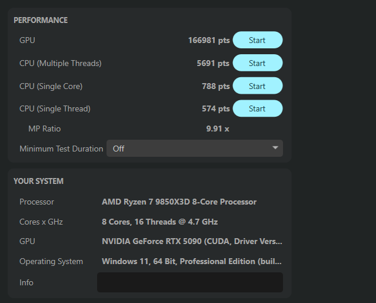
Task: Click the NVIDIA GeForce RTX 5090 entry
Action: point(192,241)
